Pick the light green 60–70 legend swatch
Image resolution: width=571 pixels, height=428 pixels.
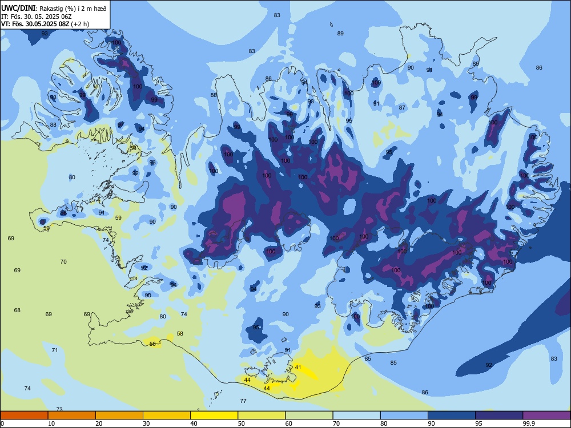pyautogui.click(x=309, y=415)
